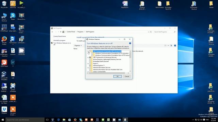The height and width of the screenshot is (122, 218).
Task: Open the Icecream Screen Recorder desktop icon
Action: [13, 111]
